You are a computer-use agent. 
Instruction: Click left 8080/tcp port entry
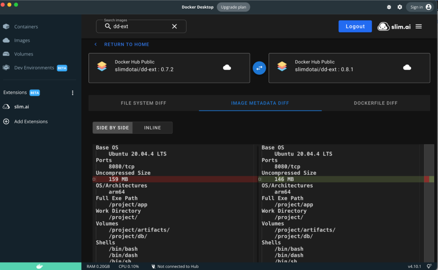coord(121,167)
